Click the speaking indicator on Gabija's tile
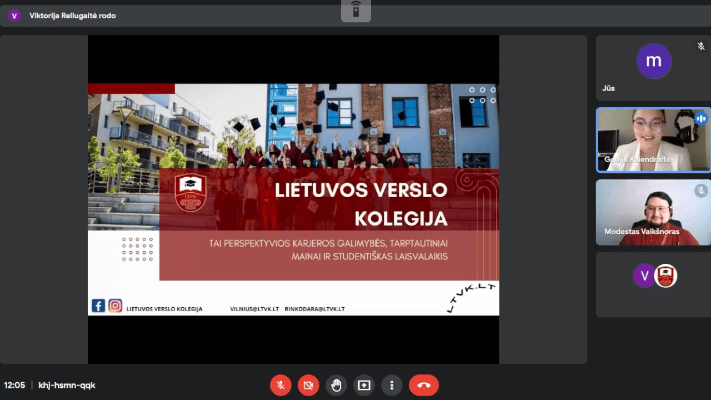 (701, 118)
